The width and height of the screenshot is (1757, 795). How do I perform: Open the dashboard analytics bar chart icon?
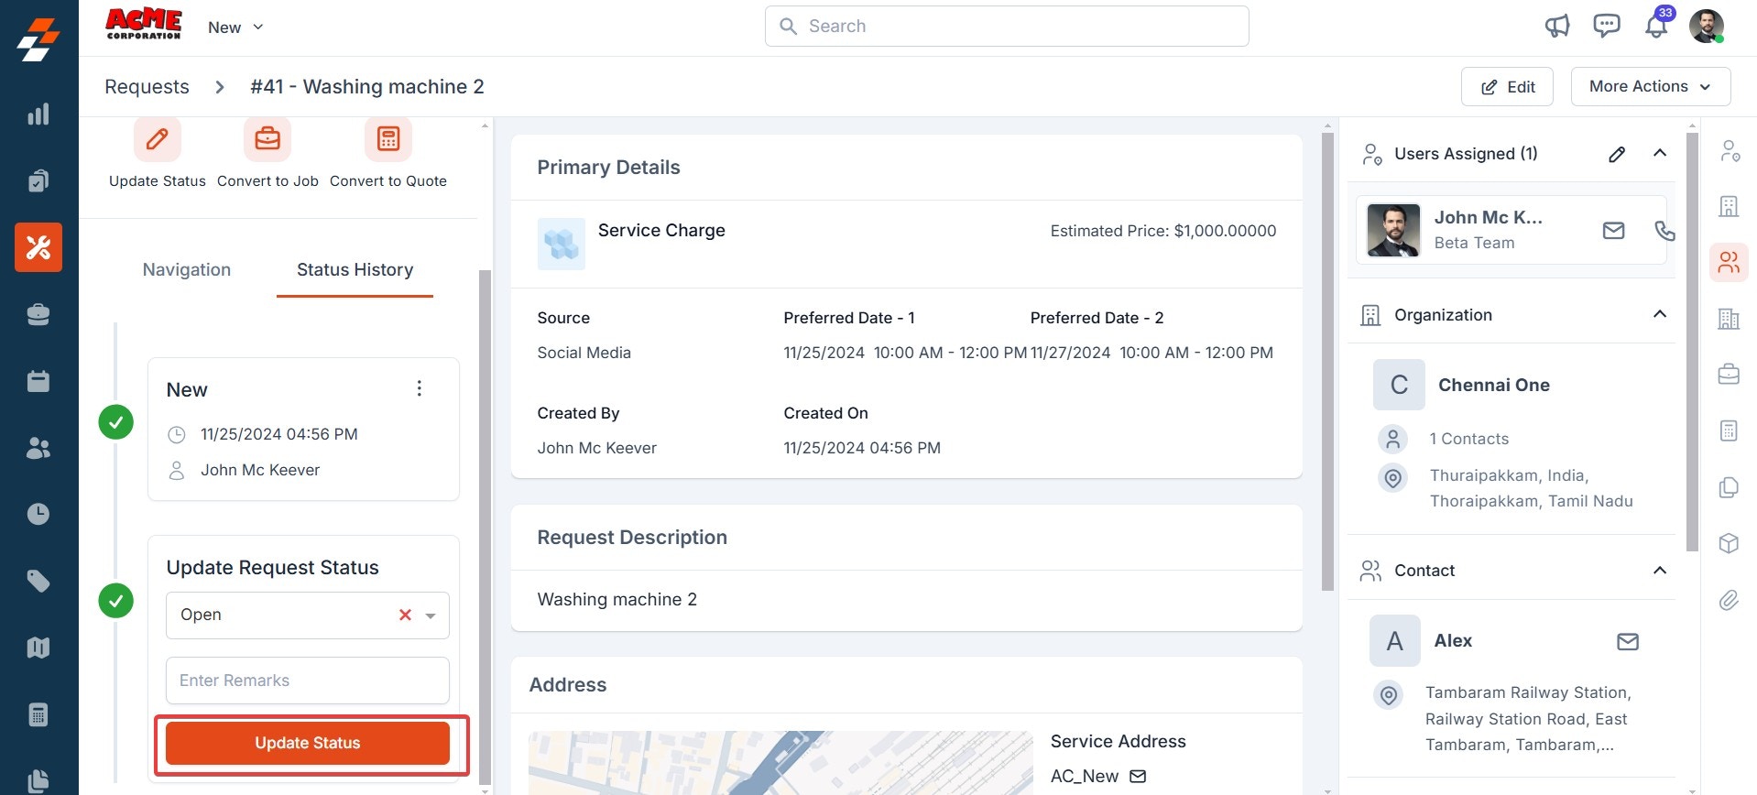pyautogui.click(x=38, y=114)
